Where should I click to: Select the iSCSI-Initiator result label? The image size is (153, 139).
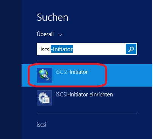coord(72,72)
